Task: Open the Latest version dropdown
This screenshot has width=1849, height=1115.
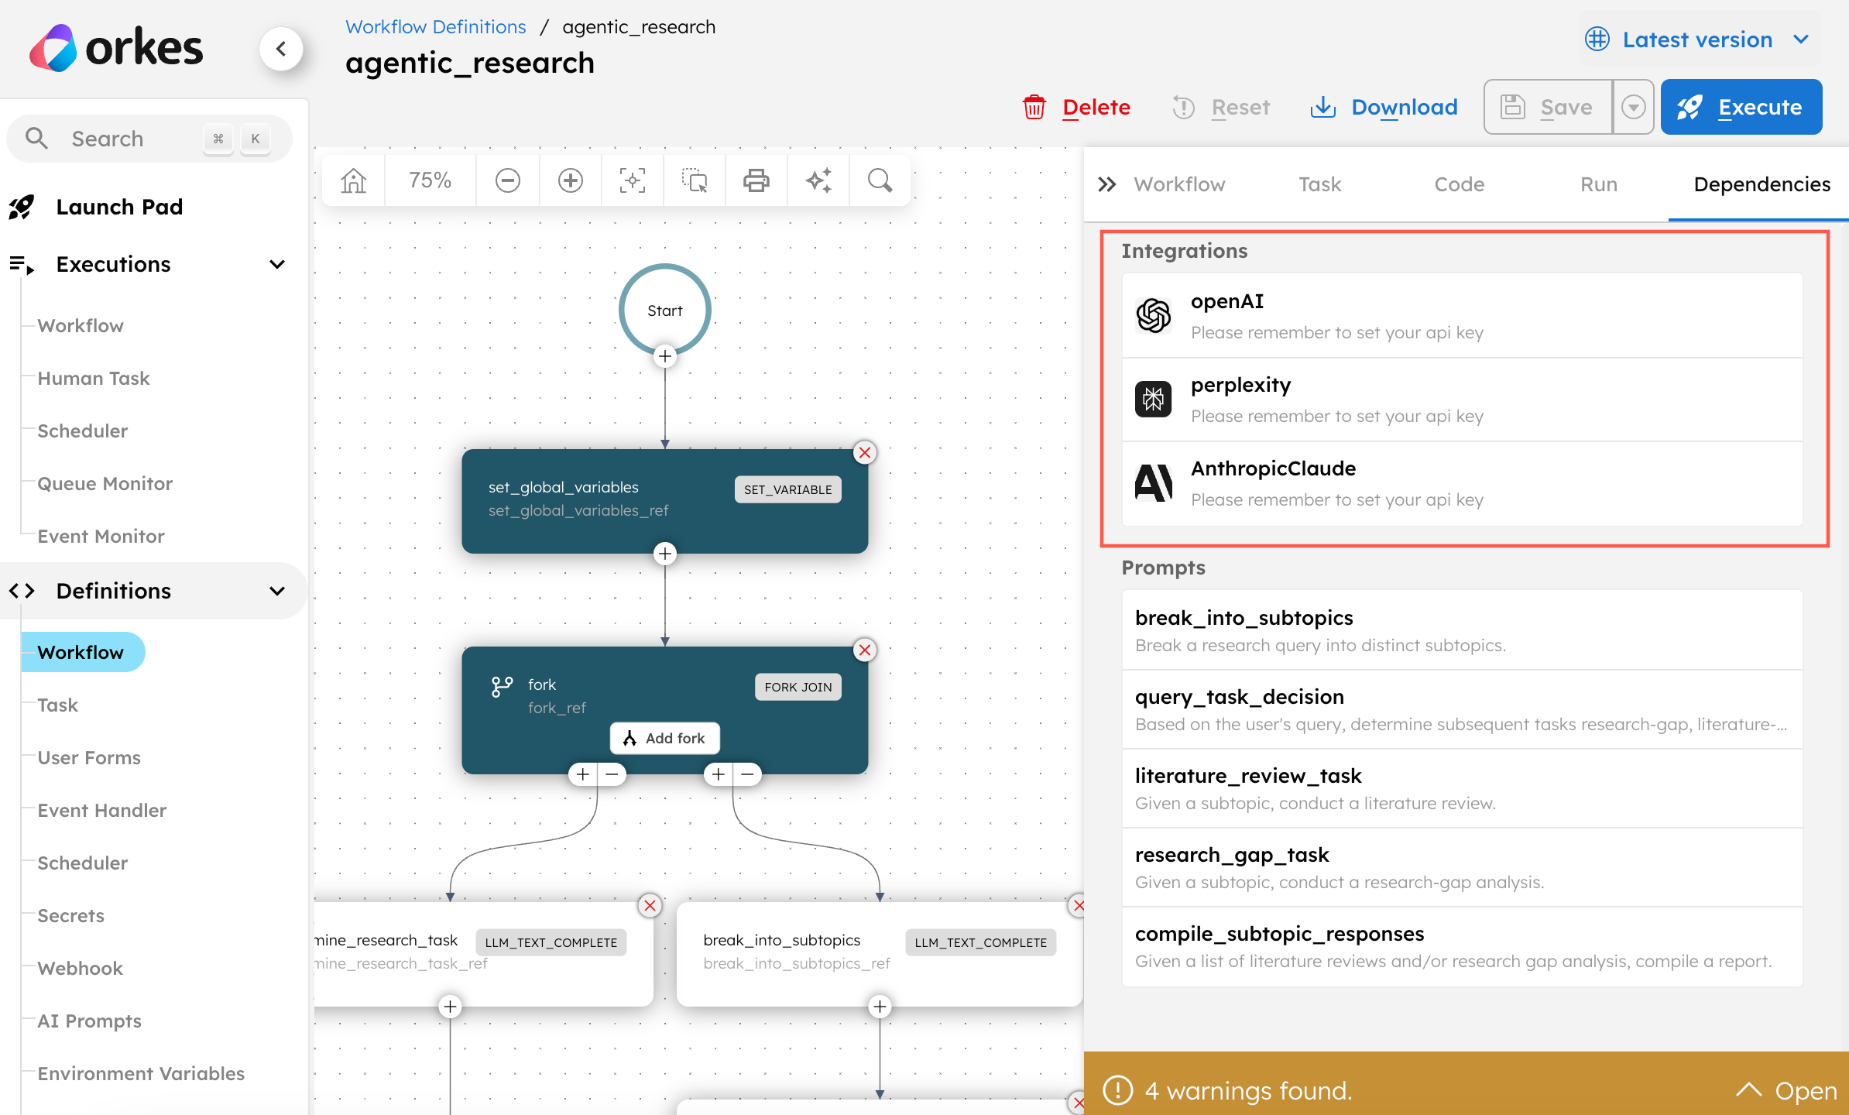Action: 1700,39
